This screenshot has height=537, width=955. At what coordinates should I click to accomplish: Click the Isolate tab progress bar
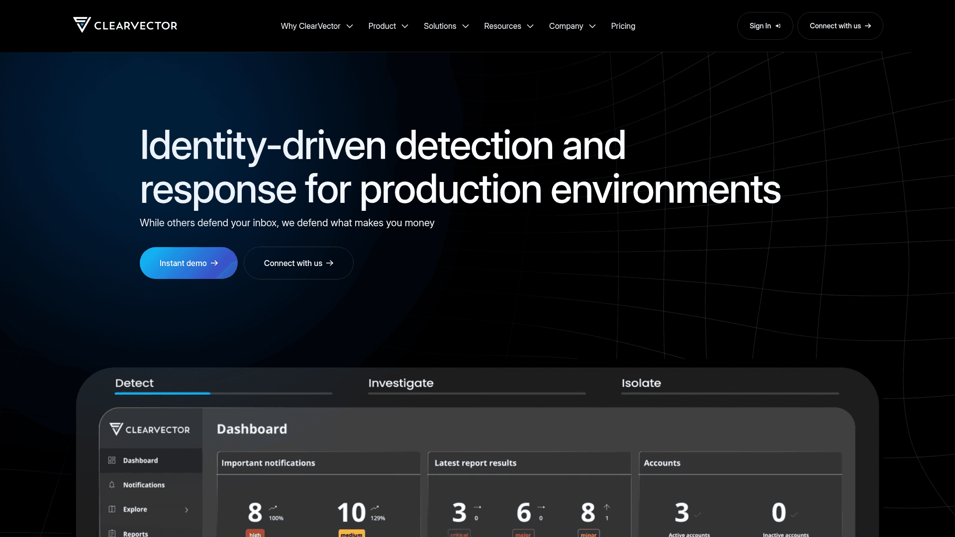(730, 393)
